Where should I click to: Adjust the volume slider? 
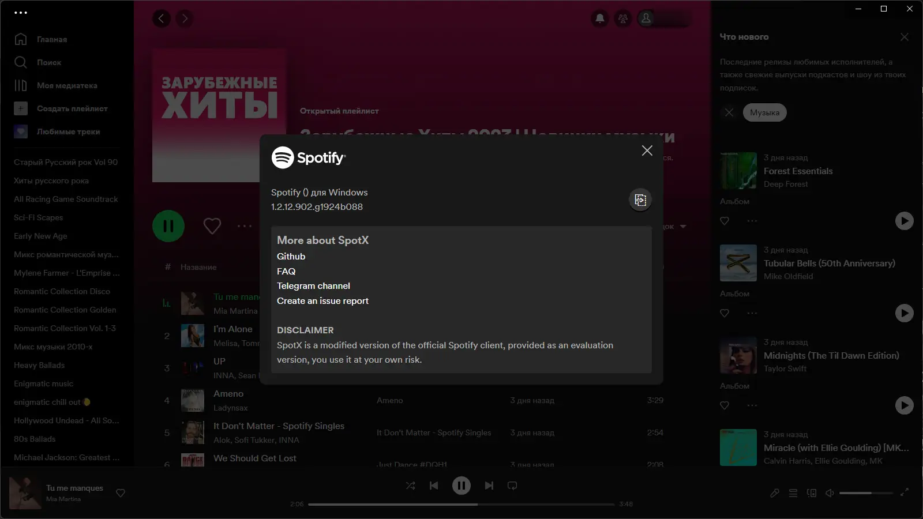(866, 493)
